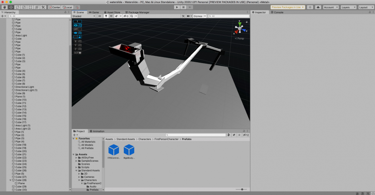This screenshot has height=195, width=375.
Task: Expand the AllSkyFree folder
Action: pyautogui.click(x=76, y=157)
